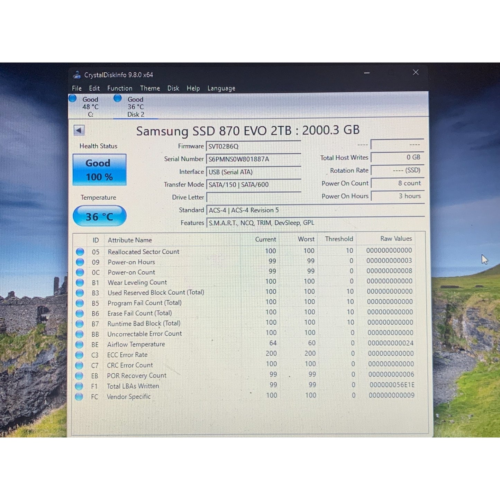Click the Features field
Image resolution: width=500 pixels, height=500 pixels.
tap(315, 223)
